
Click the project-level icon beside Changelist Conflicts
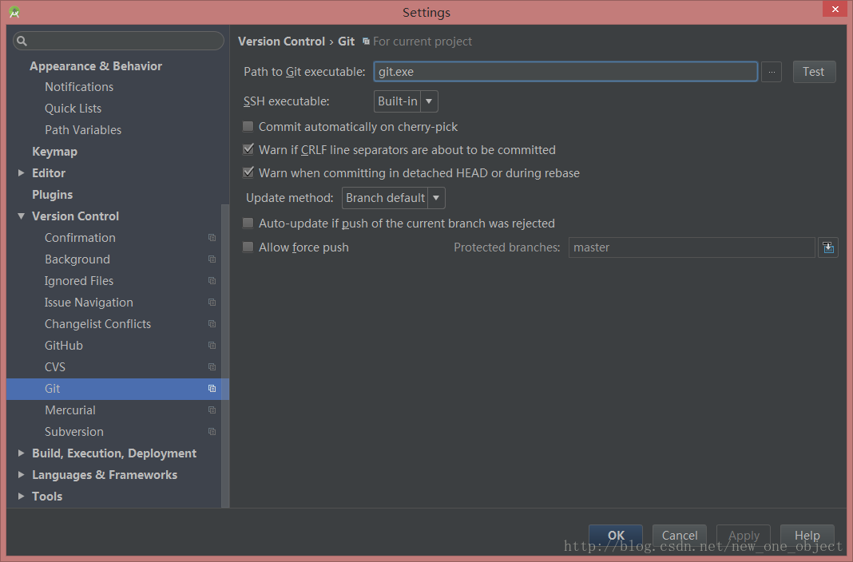(x=212, y=324)
